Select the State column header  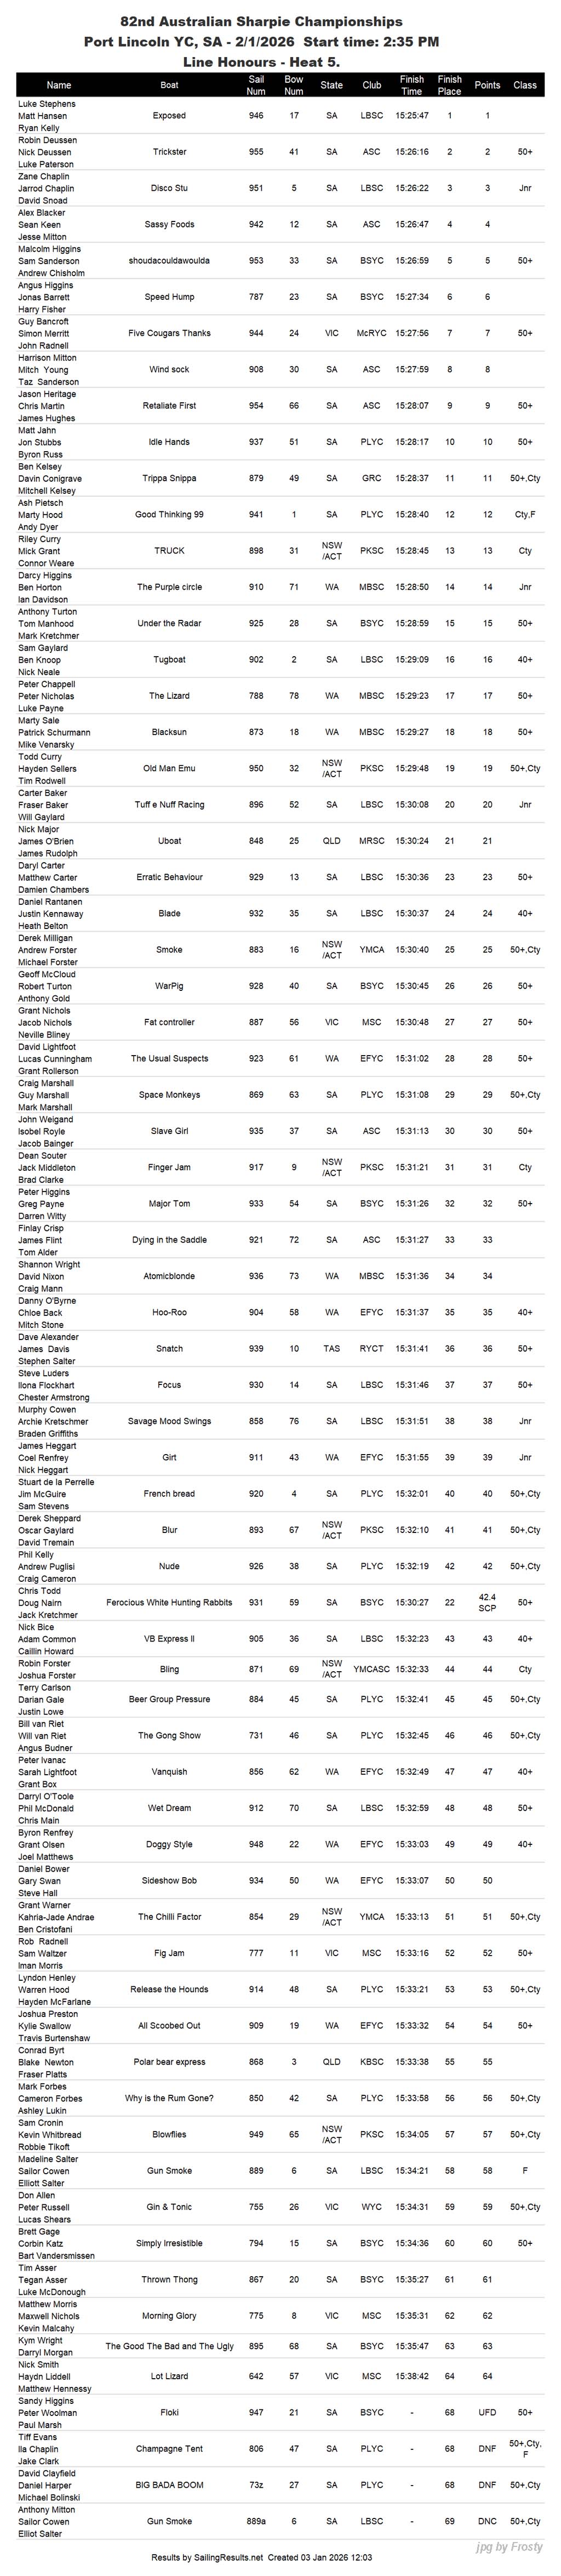331,85
